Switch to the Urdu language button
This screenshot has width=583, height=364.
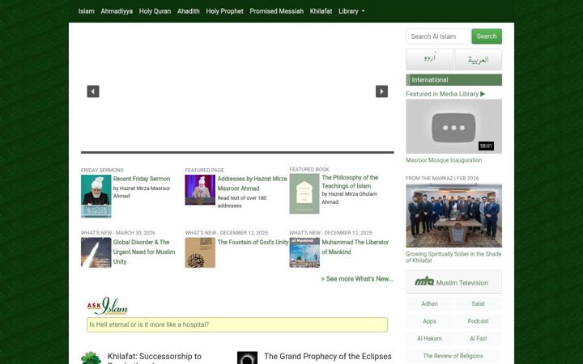[429, 59]
